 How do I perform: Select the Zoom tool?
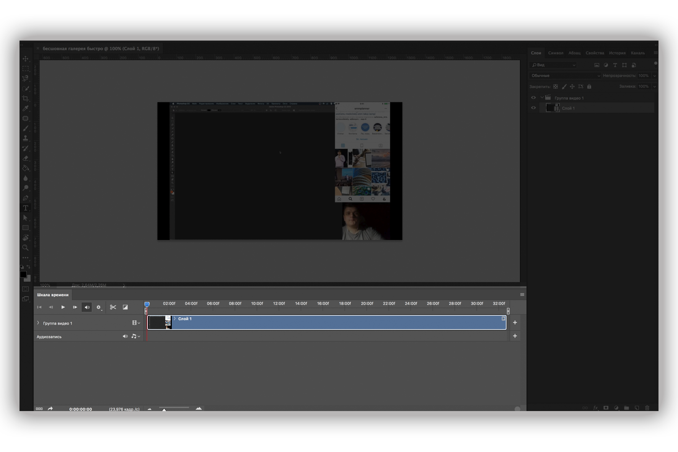(26, 248)
